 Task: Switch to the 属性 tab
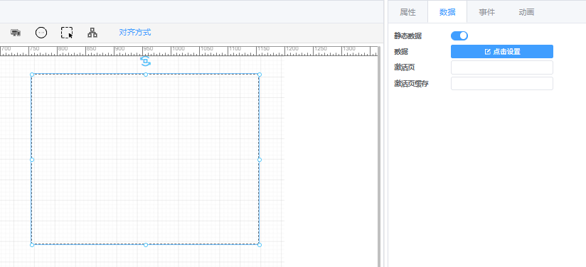(407, 12)
